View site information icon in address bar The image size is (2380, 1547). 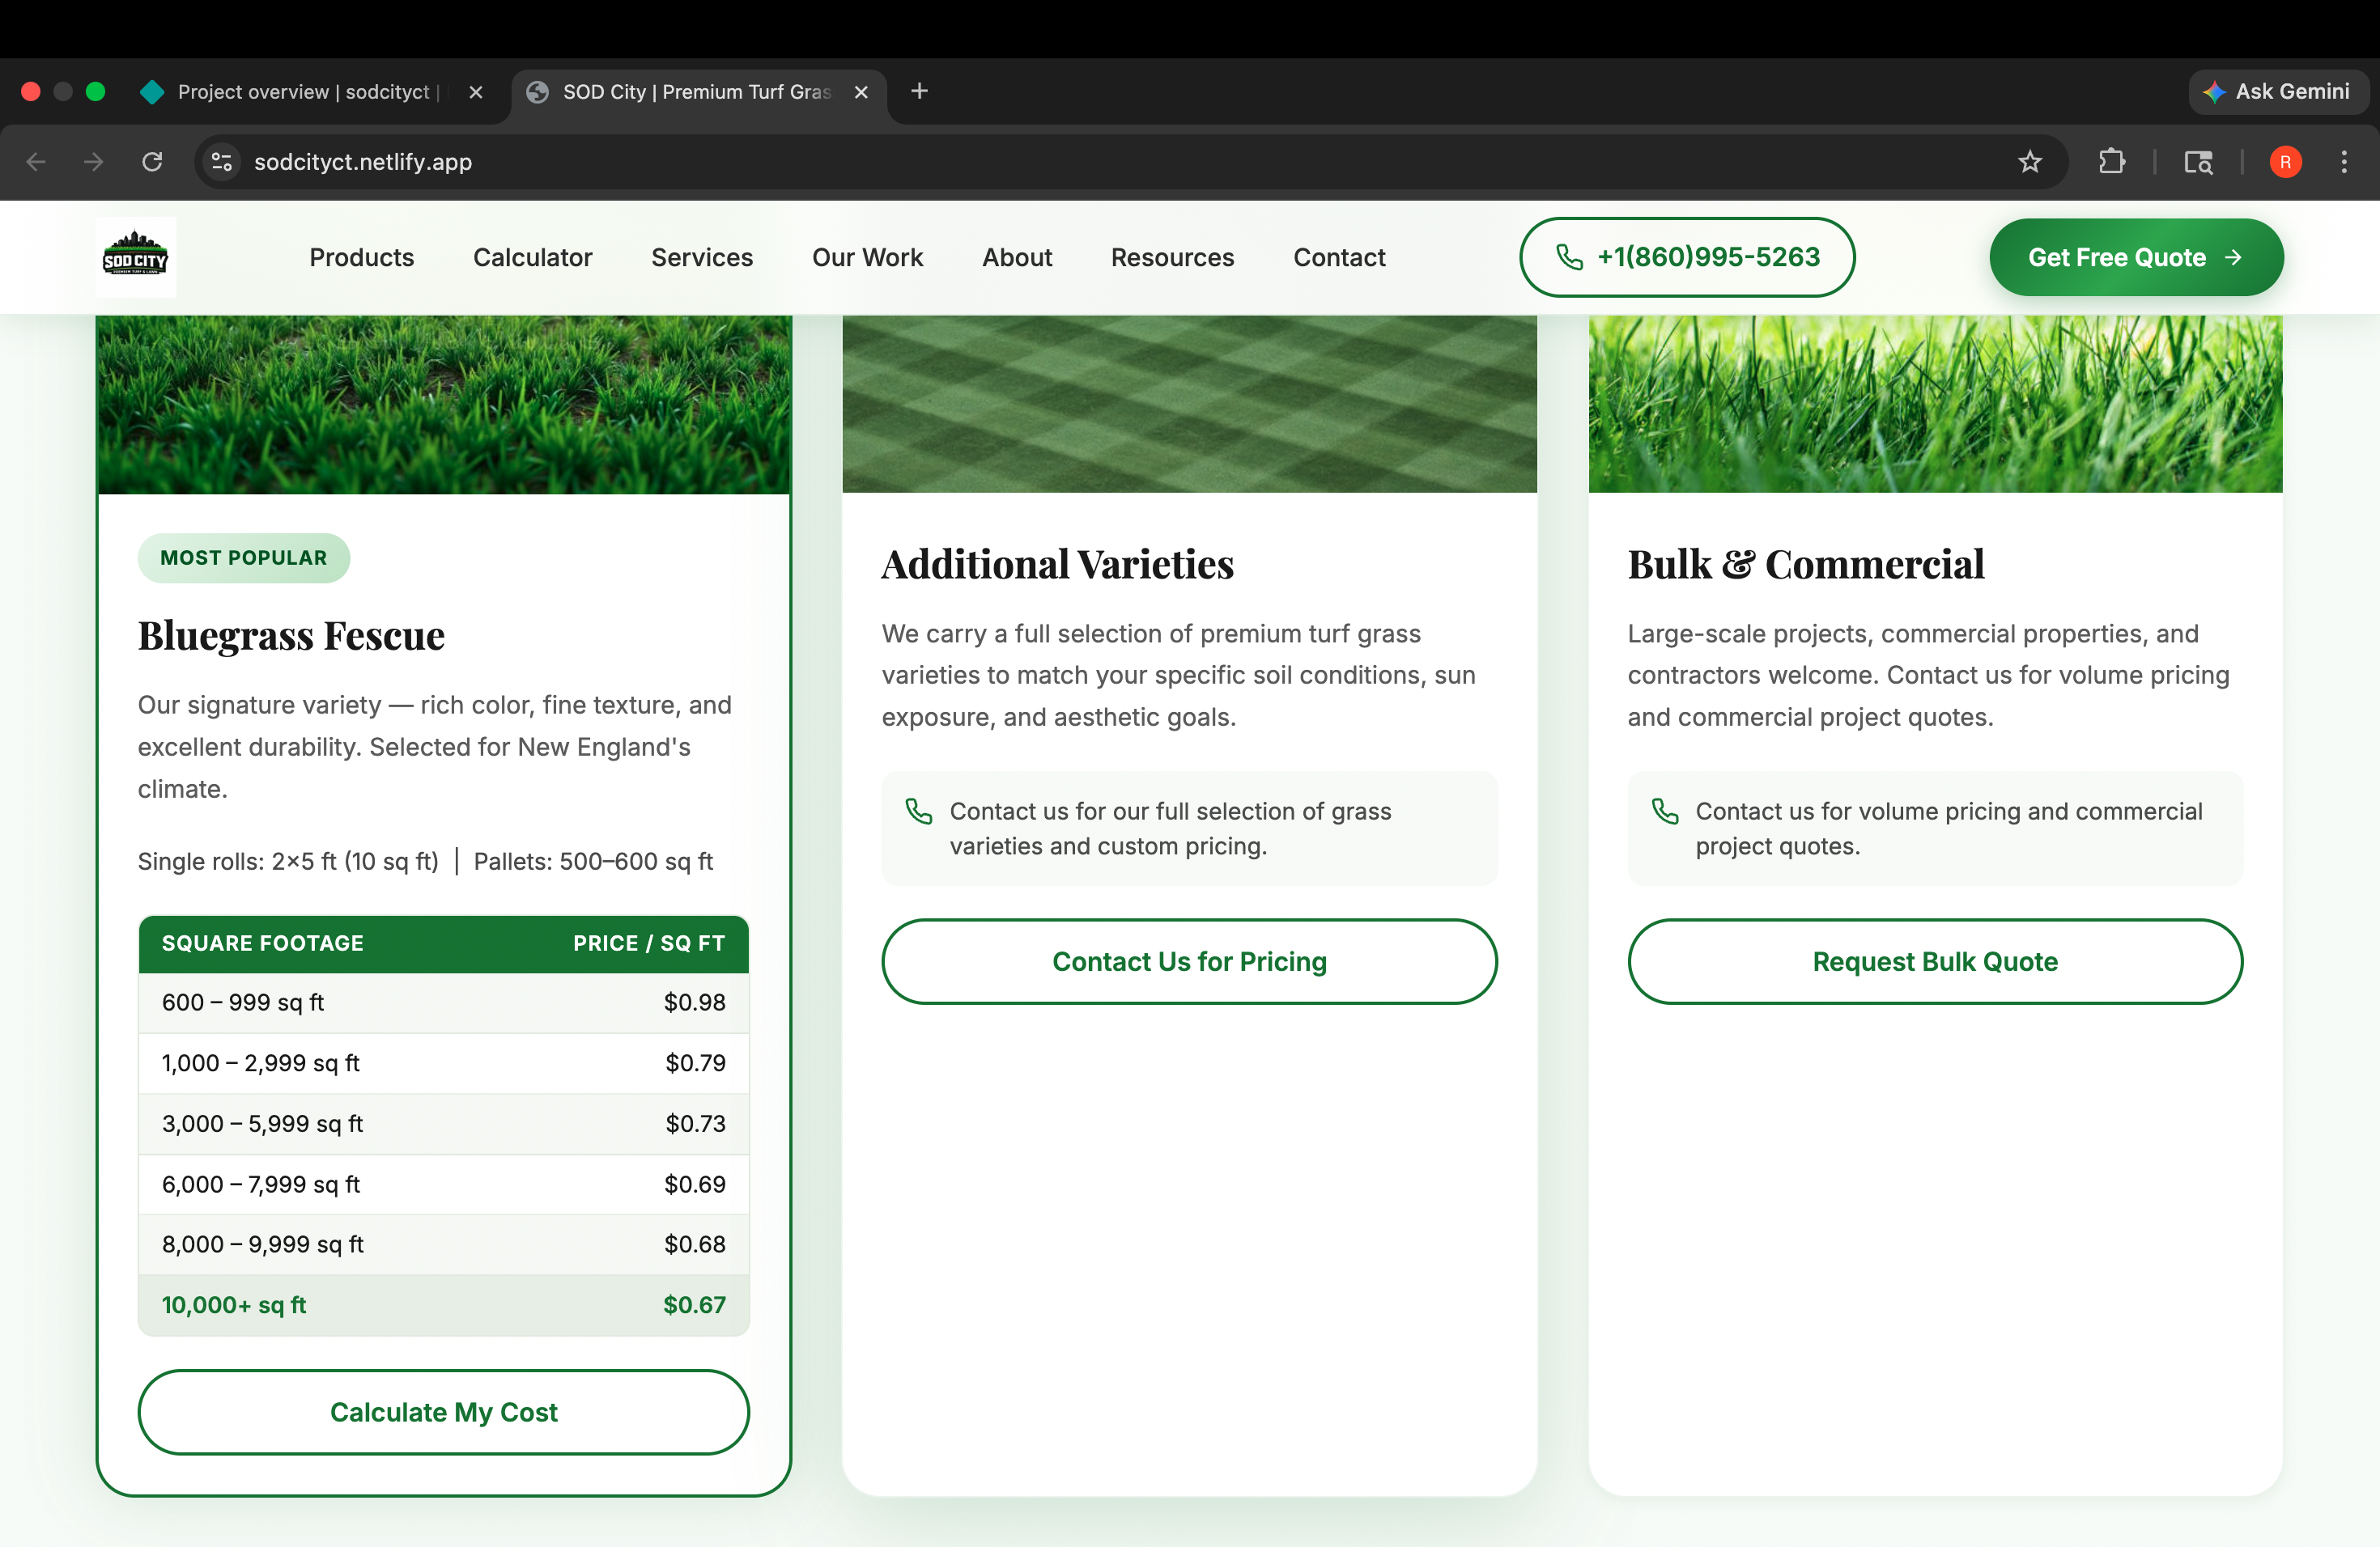tap(222, 162)
